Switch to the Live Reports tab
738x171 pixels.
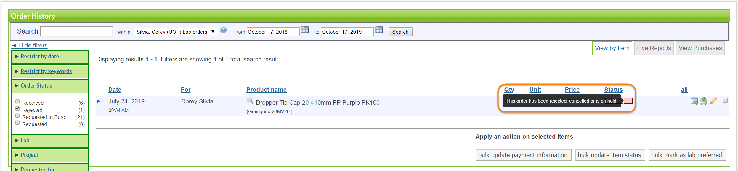pyautogui.click(x=654, y=48)
